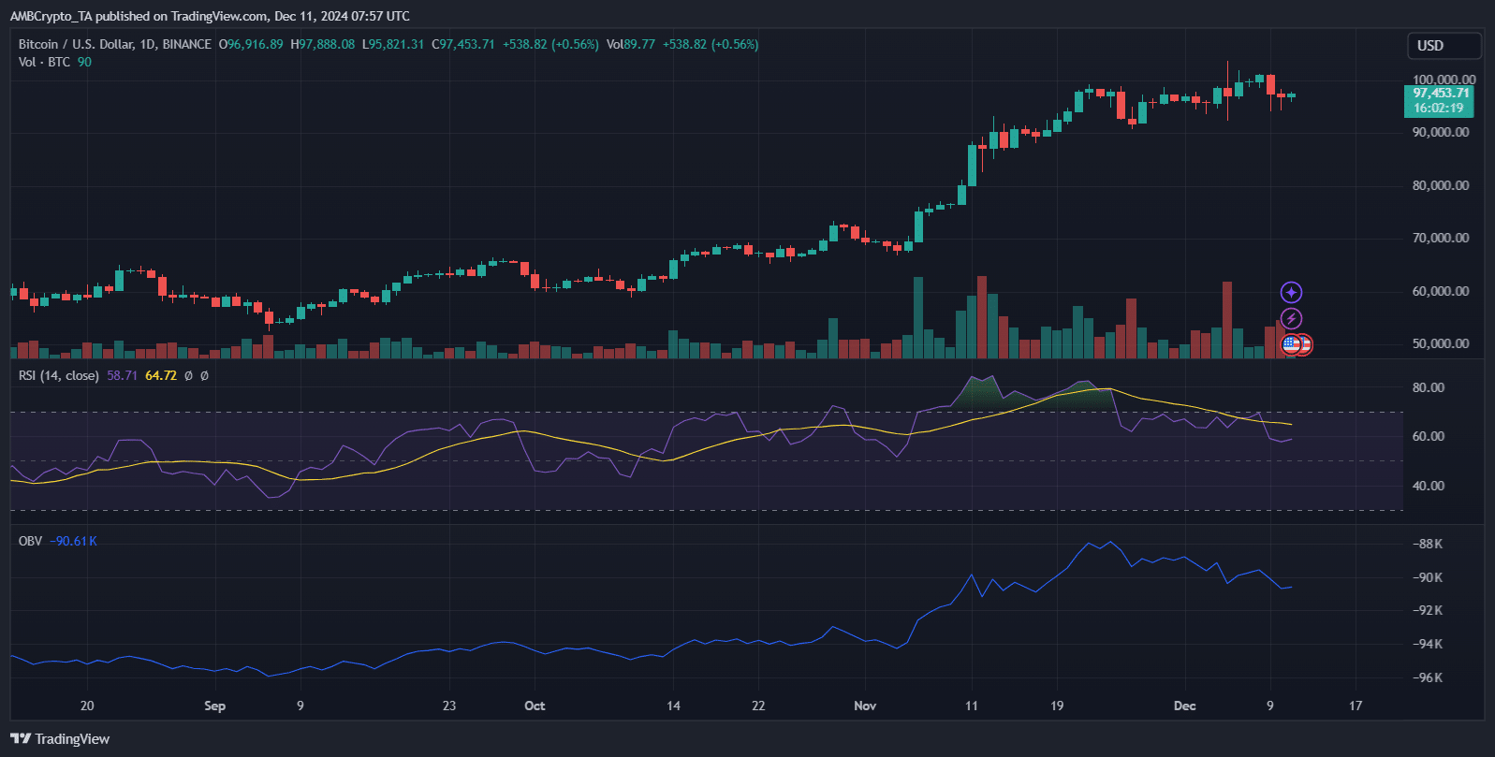
Task: Click the 11 date label on time axis
Action: coord(972,706)
